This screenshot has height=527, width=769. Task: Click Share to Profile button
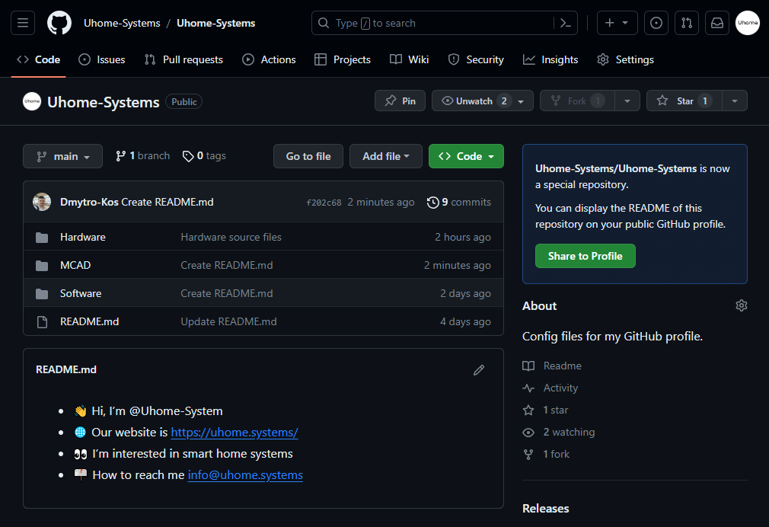[585, 256]
